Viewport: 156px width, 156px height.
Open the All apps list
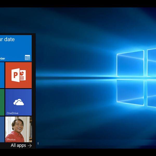19,146
